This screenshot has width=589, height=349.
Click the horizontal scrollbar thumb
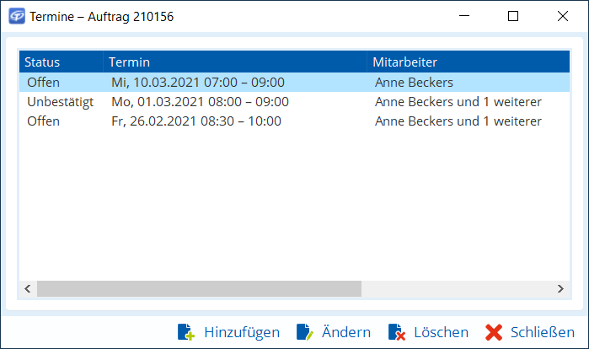click(x=198, y=288)
